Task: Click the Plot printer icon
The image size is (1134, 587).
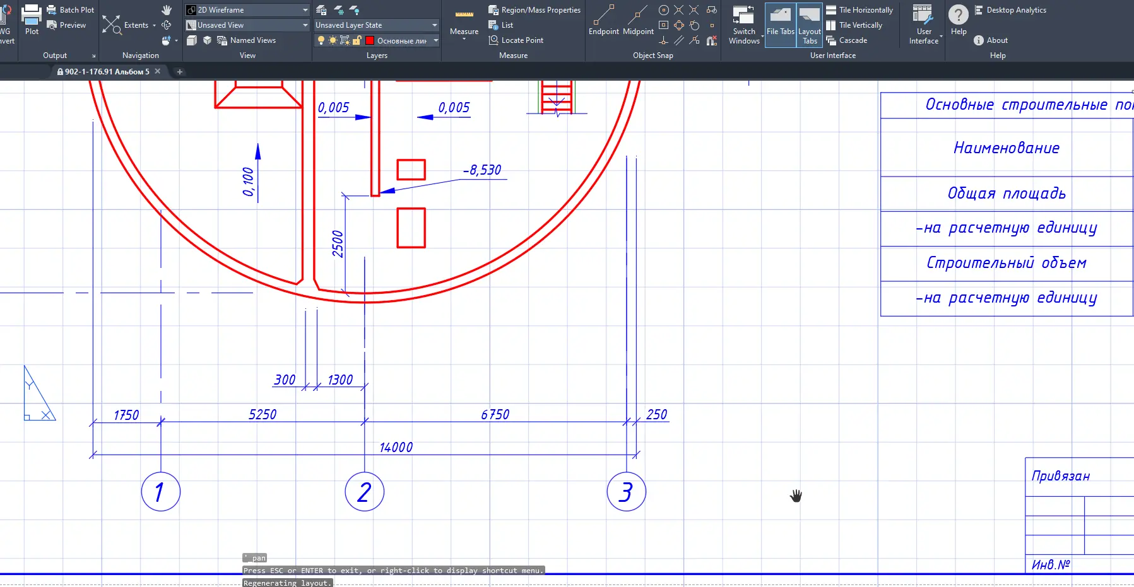Action: click(x=32, y=15)
